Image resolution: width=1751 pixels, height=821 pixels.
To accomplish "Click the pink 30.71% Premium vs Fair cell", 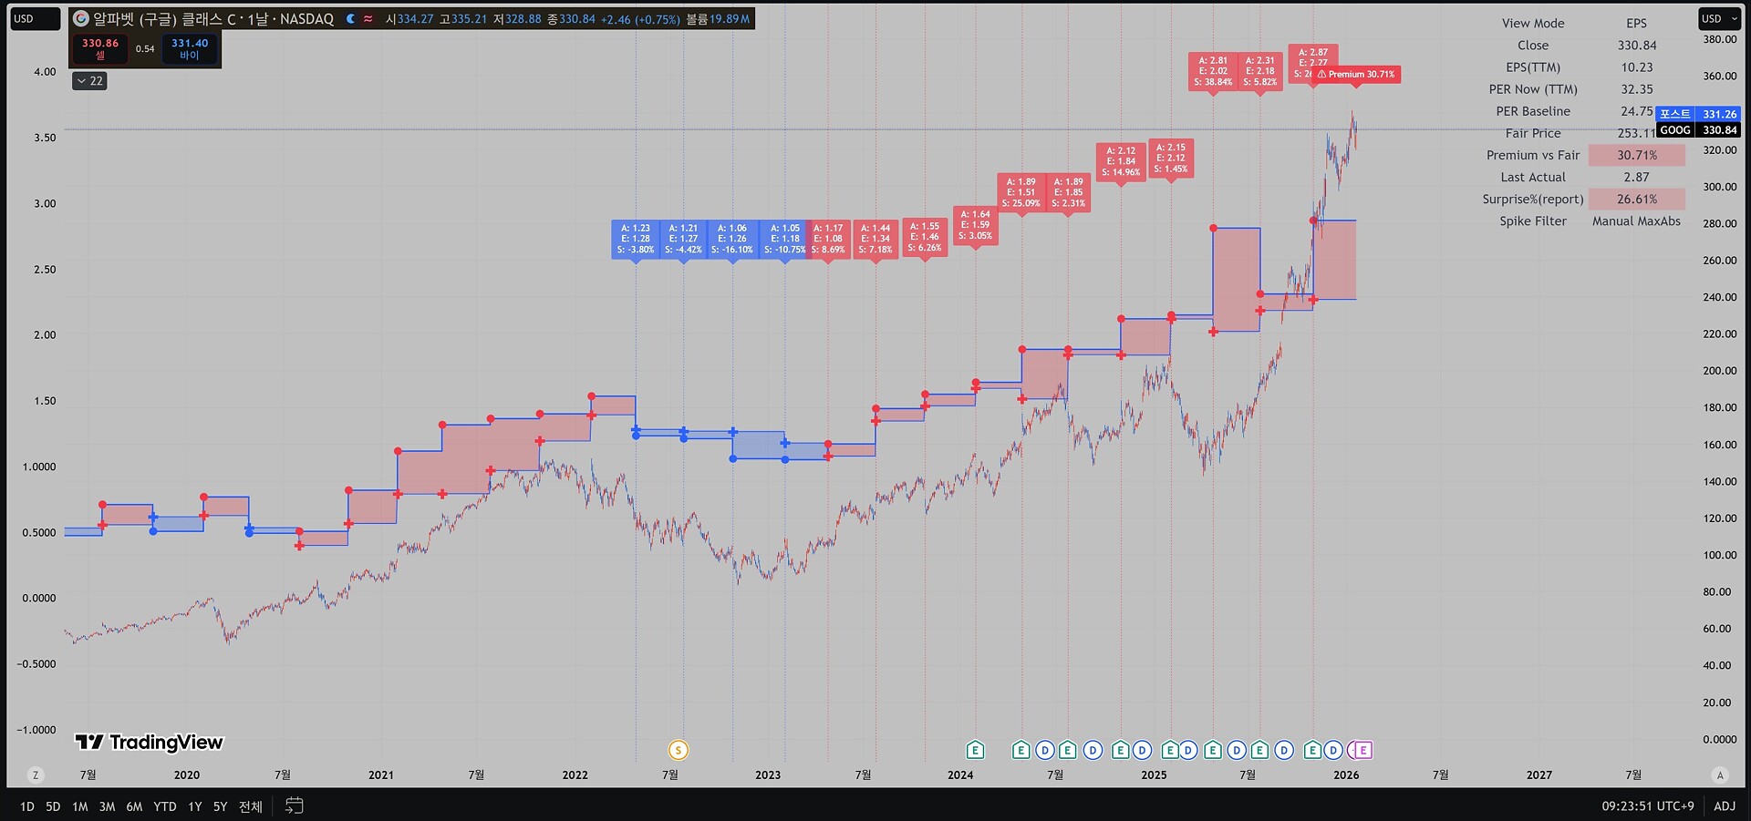I will [1637, 156].
